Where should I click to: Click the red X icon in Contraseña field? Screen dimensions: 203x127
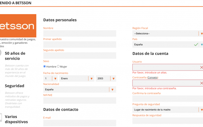click(x=202, y=83)
